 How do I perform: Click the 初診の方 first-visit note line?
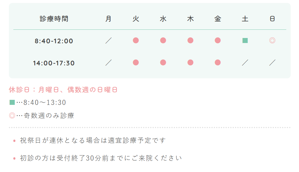click(101, 158)
